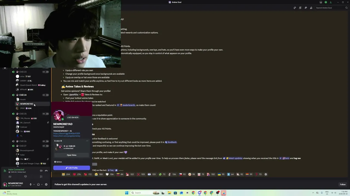Add the clover reaction with 73
Viewport: 350px width, 196px height.
(162, 174)
